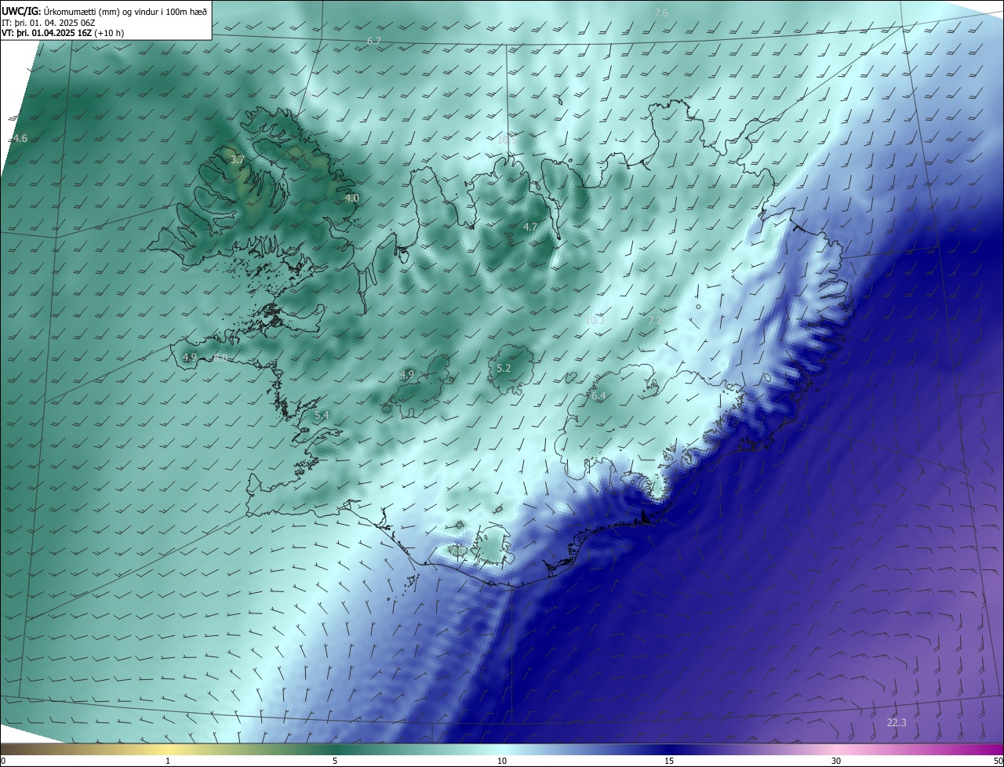Viewport: 1004px width, 767px height.
Task: Click the colour scale tick label 5
Action: [x=335, y=761]
